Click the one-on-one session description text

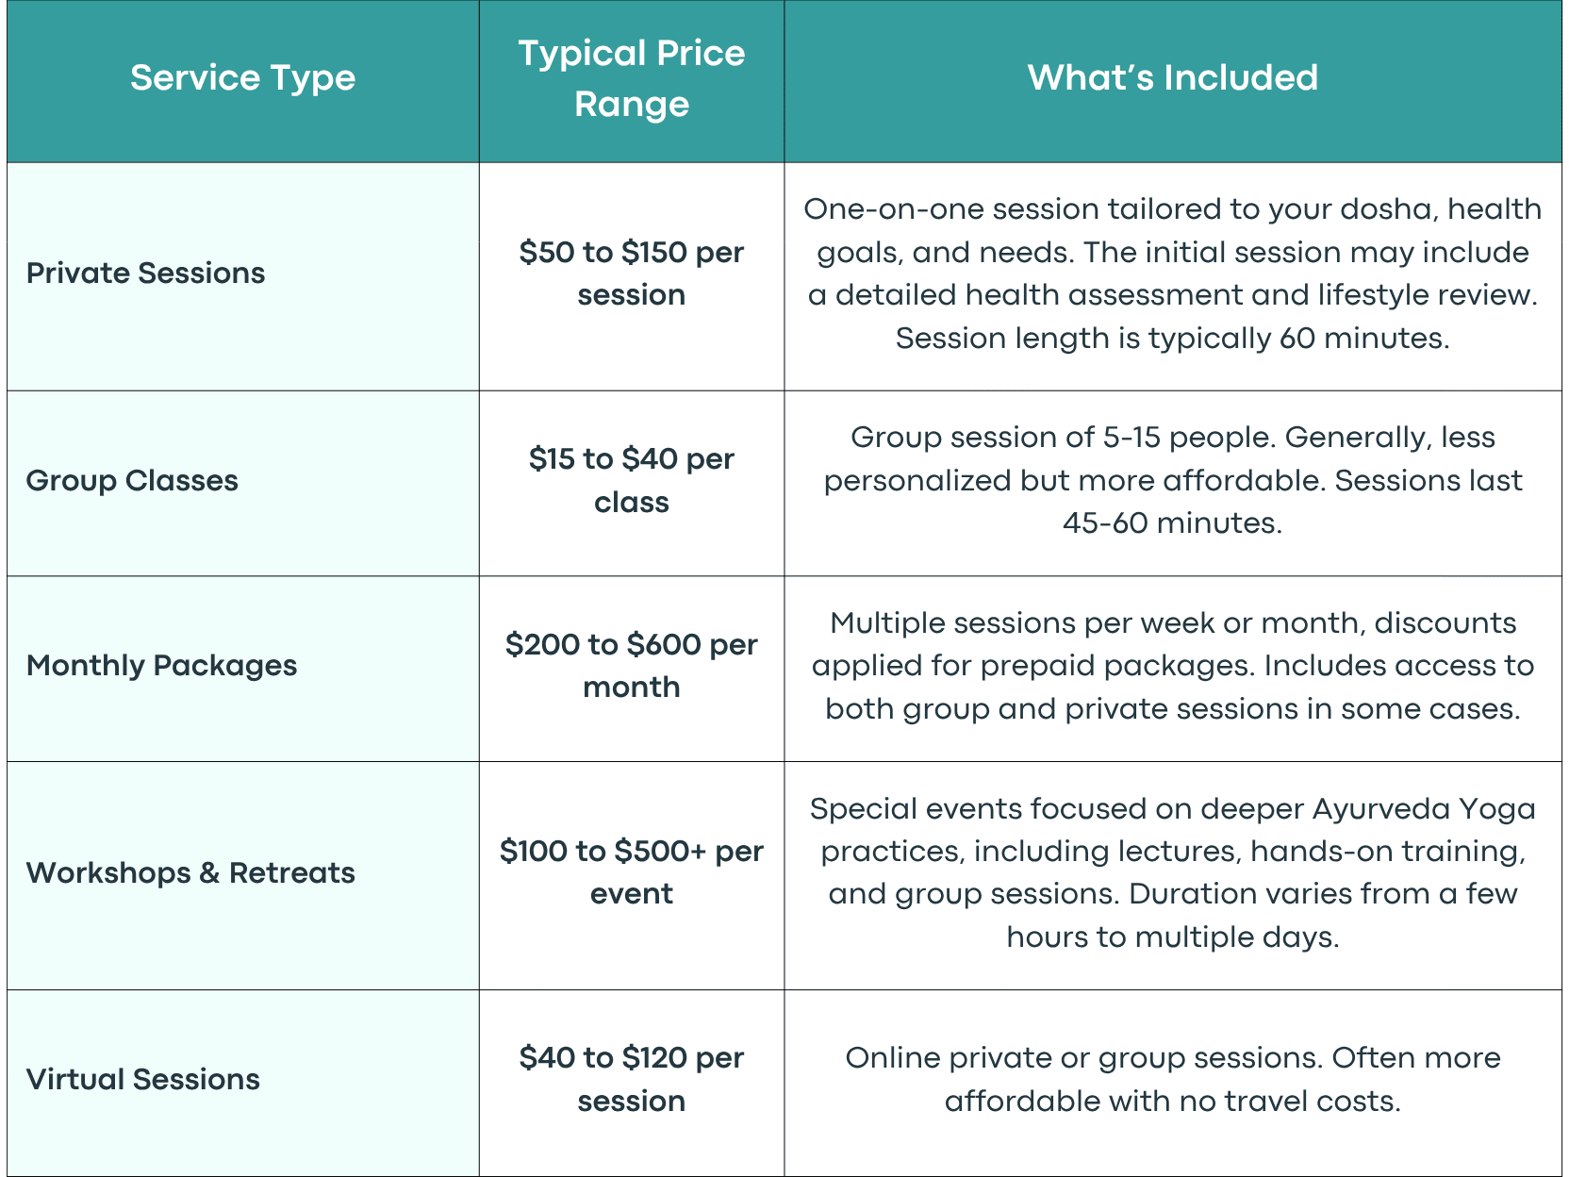pos(1172,274)
